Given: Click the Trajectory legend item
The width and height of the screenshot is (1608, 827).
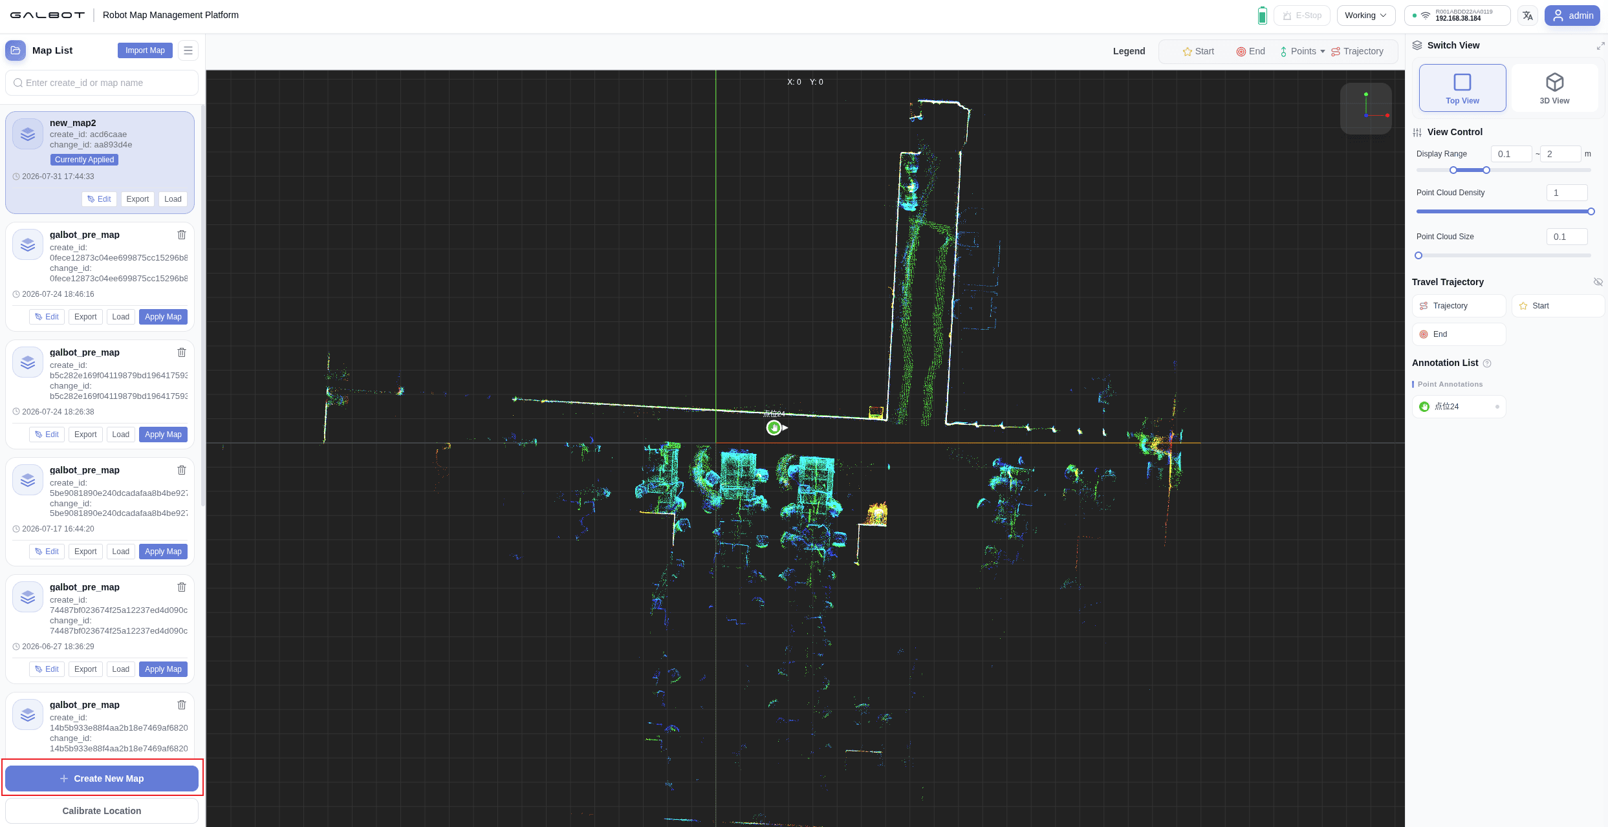Looking at the screenshot, I should tap(1357, 52).
